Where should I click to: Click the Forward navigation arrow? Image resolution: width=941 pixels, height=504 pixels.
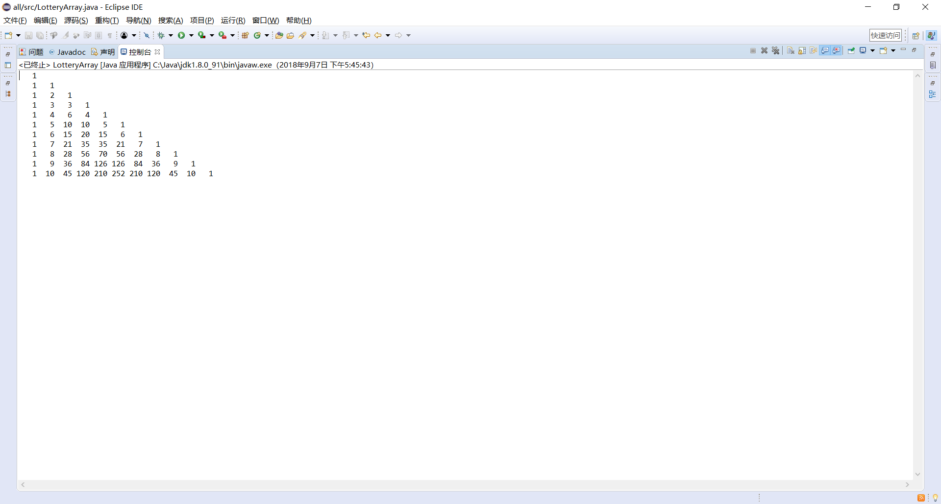(398, 35)
